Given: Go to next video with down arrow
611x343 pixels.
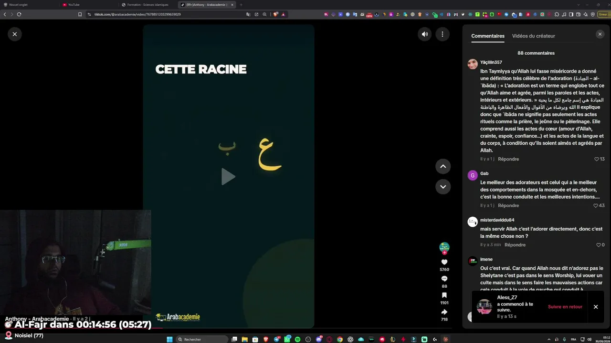Looking at the screenshot, I should [x=443, y=187].
